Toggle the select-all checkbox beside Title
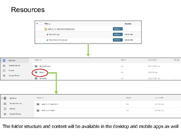 coord(41,24)
